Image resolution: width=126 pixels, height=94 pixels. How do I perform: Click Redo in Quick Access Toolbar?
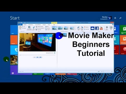(25, 23)
